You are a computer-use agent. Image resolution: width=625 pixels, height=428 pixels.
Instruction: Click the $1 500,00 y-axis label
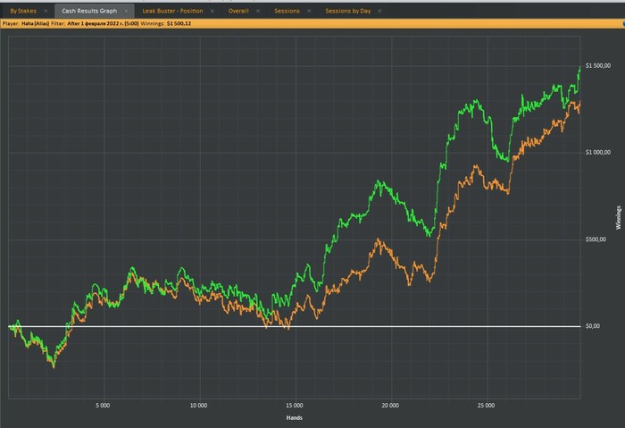point(598,65)
